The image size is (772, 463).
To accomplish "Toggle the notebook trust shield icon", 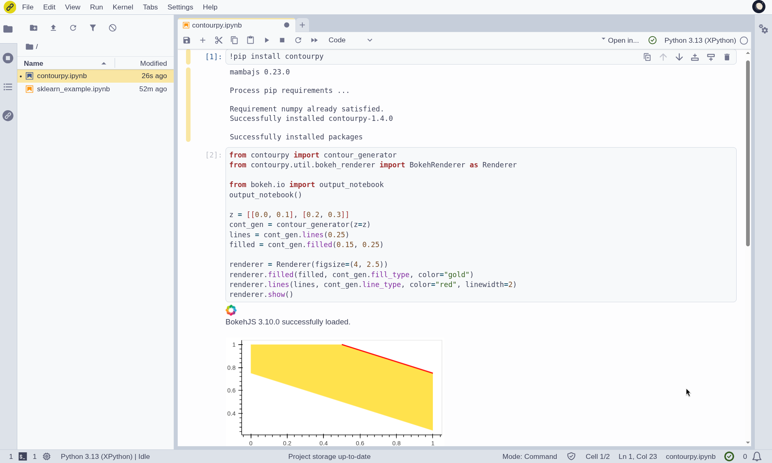I will 571,456.
